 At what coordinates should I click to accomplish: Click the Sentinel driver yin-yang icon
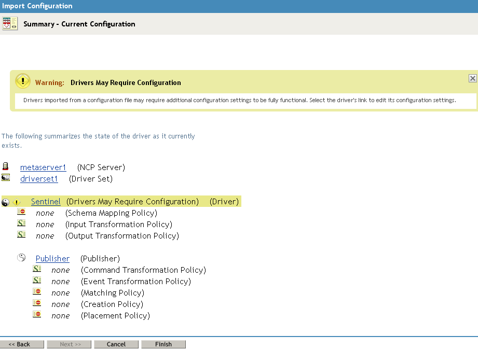click(6, 202)
